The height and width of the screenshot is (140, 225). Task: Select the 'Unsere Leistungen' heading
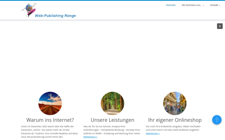click(112, 120)
